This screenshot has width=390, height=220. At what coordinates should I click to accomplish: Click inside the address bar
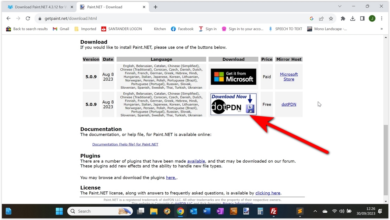tap(91, 18)
